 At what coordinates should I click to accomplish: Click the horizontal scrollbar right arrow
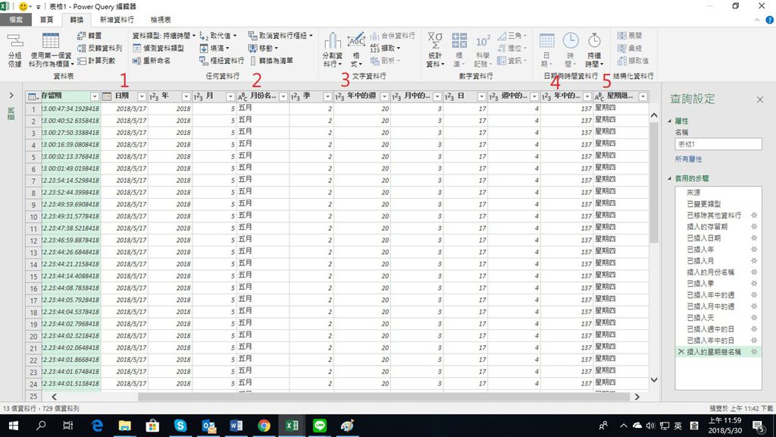(637, 397)
